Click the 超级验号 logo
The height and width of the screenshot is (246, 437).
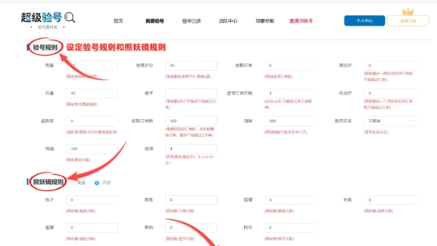pos(41,17)
